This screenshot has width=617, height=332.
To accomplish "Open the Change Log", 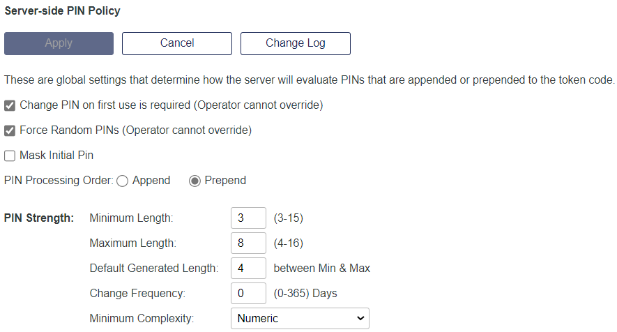I will 295,43.
